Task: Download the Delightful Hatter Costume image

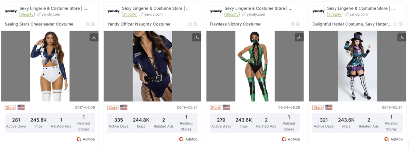Action: [x=402, y=37]
